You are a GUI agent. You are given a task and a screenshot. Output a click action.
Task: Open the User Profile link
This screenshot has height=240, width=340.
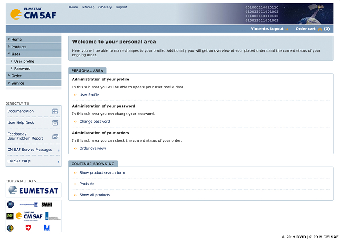(89, 95)
